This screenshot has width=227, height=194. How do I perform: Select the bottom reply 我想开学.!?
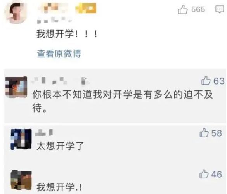[59, 187]
